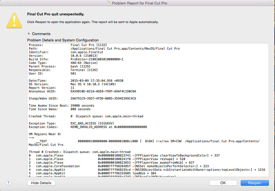Click frame 5 'loadNib + 384' line
Screen dimensions: 275x191
(92, 173)
